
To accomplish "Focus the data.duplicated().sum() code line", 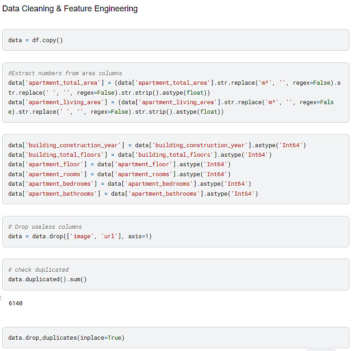I will pos(47,279).
